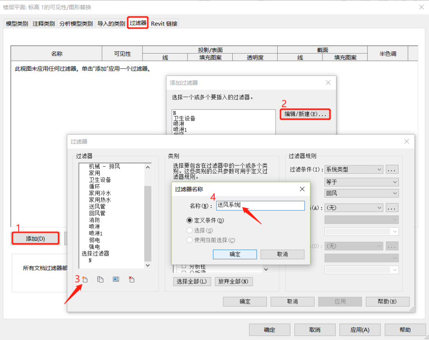Screen dimensions: 429x340
Task: Select 喷淋1 in the 过滤器 dialog list
Action: click(x=96, y=233)
